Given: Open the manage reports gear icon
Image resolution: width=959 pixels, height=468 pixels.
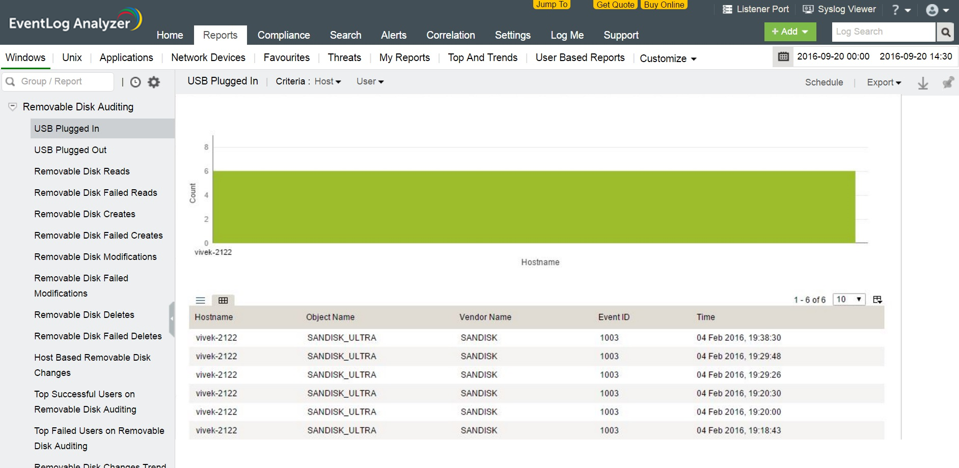Looking at the screenshot, I should point(154,82).
